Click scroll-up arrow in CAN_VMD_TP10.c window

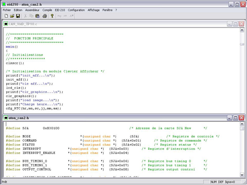[242, 30]
